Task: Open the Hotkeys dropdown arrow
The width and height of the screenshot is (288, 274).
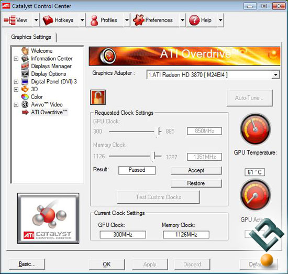Action: [x=82, y=20]
